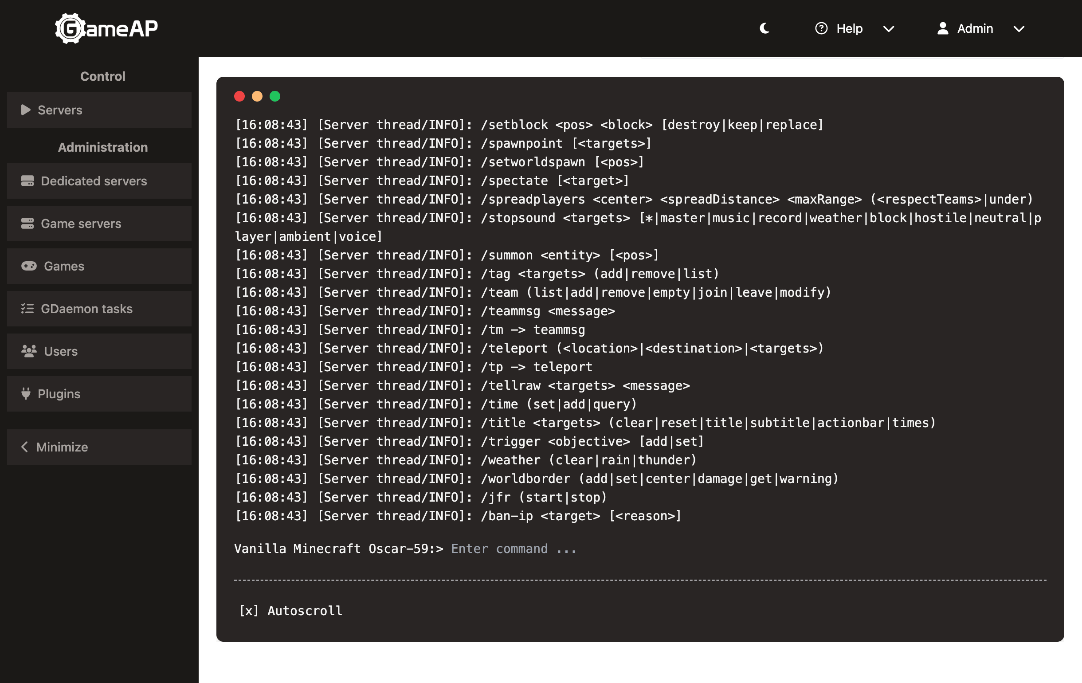Viewport: 1082px width, 683px height.
Task: Open the Help menu
Action: click(849, 28)
